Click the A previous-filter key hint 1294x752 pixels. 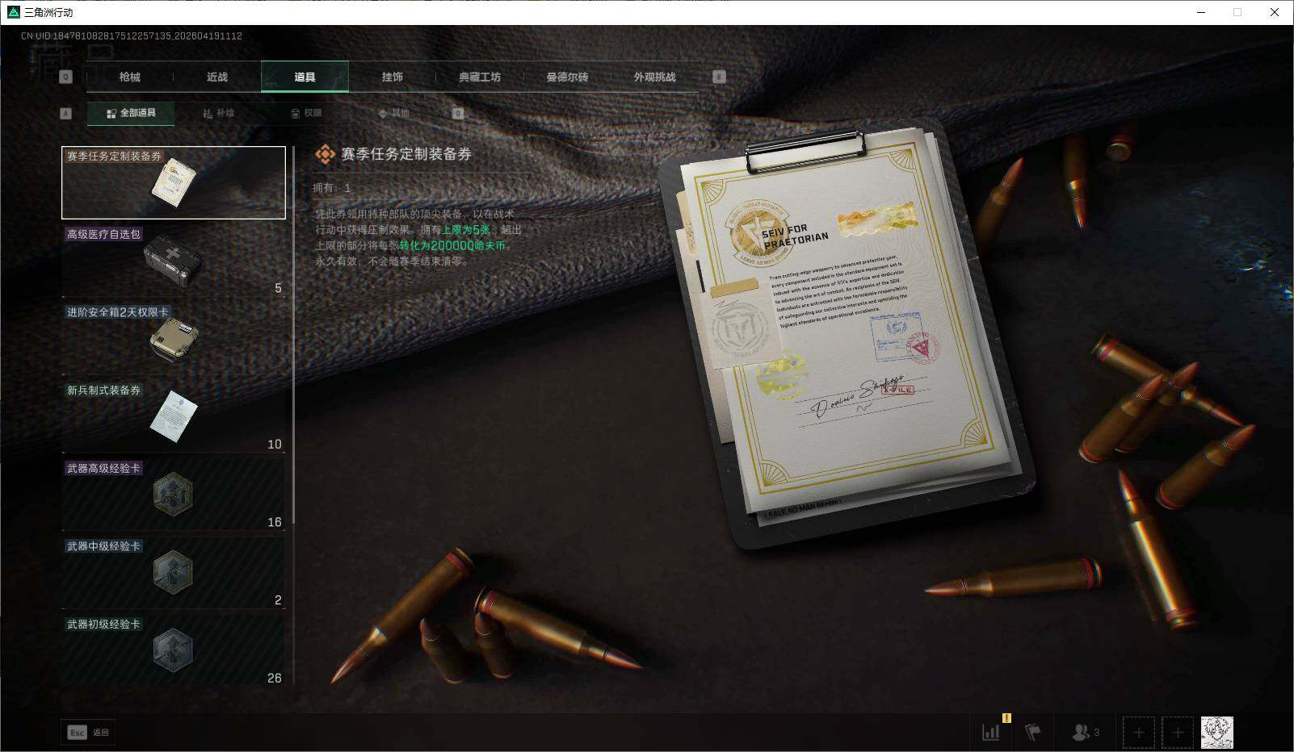pyautogui.click(x=66, y=113)
